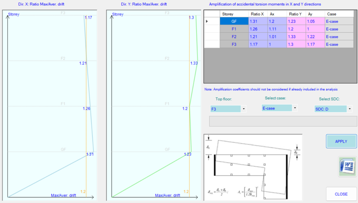
Task: Click Ay value 1.05 in GF row
Action: click(x=315, y=21)
